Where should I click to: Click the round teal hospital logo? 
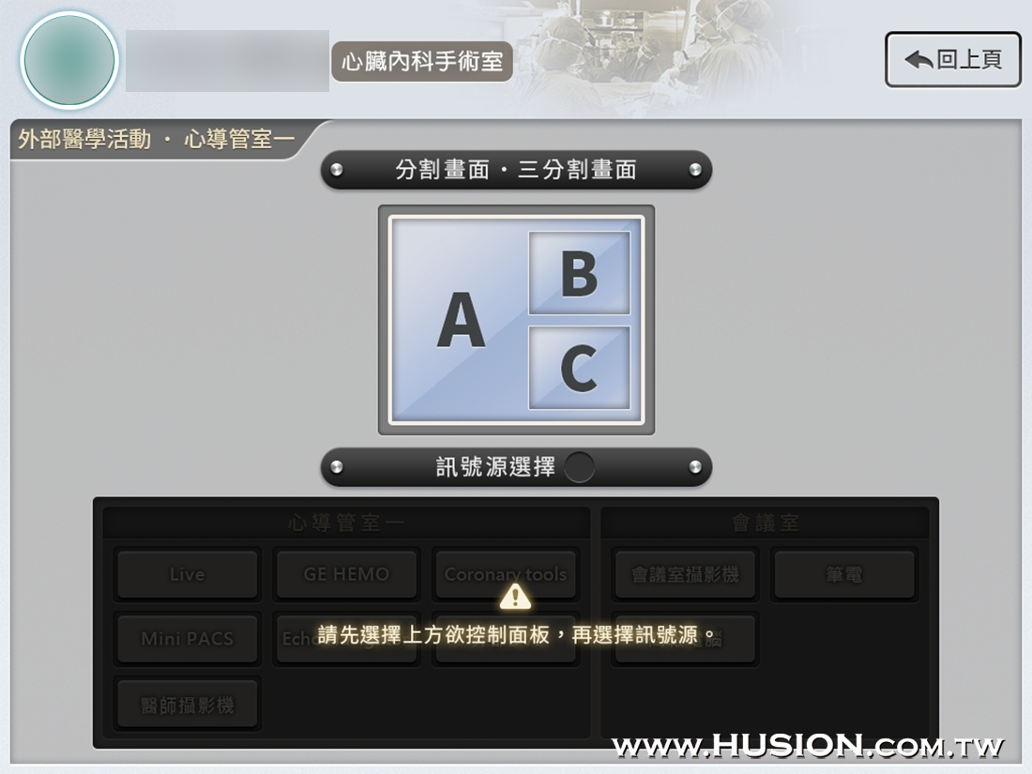pyautogui.click(x=69, y=60)
